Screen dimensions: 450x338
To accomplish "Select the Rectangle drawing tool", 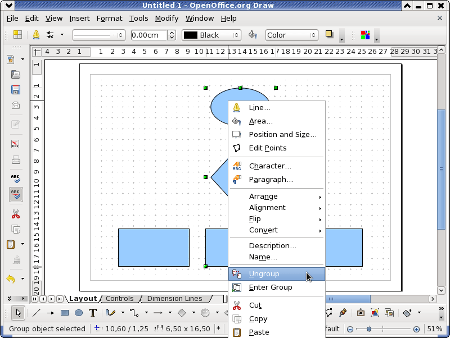I will point(65,313).
